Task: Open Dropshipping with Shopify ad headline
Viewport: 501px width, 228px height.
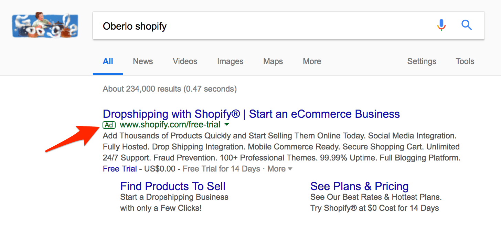Action: click(x=251, y=114)
